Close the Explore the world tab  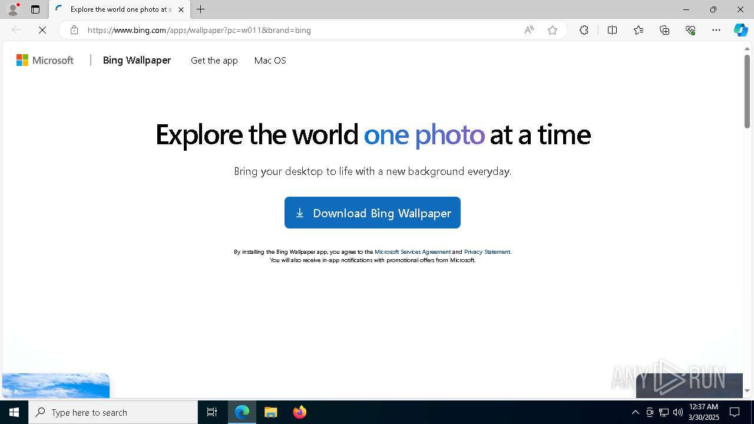[x=181, y=9]
